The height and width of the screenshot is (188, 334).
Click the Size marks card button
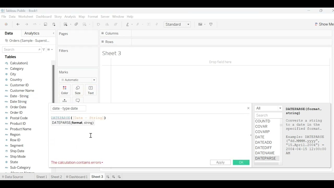77,90
